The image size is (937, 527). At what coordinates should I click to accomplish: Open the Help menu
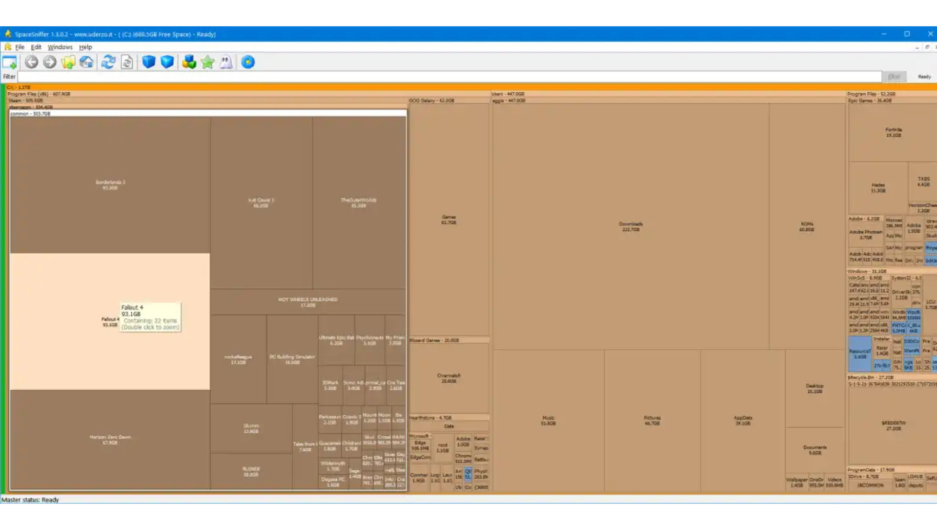[85, 47]
